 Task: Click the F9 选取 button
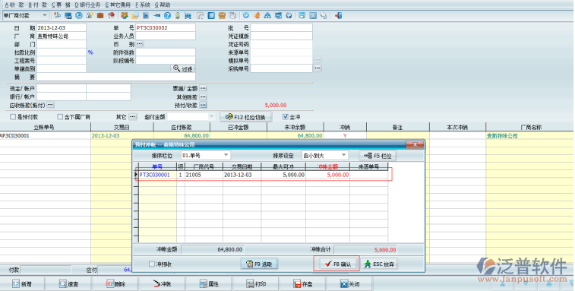coord(259,264)
